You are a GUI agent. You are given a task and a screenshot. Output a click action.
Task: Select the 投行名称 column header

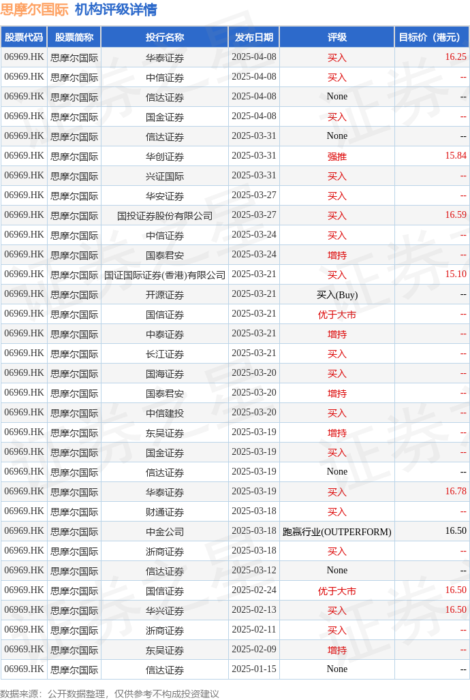pos(164,37)
